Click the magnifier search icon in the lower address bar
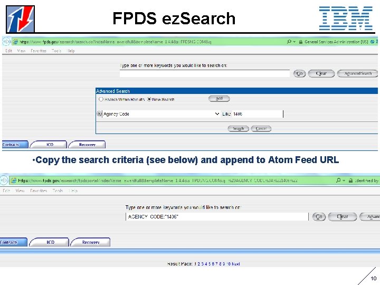The width and height of the screenshot is (380, 285). [338, 180]
